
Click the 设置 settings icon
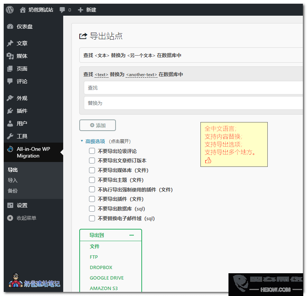10,205
